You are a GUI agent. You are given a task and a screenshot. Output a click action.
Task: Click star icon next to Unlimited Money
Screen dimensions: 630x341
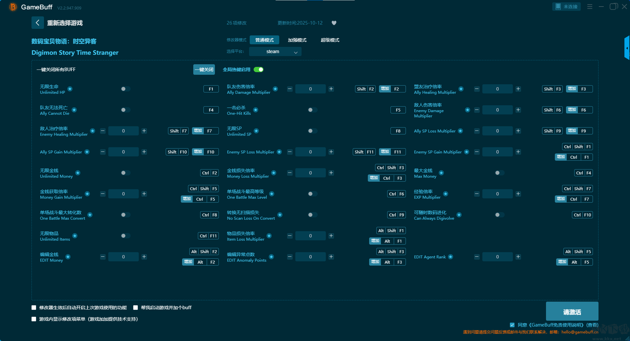tap(78, 173)
